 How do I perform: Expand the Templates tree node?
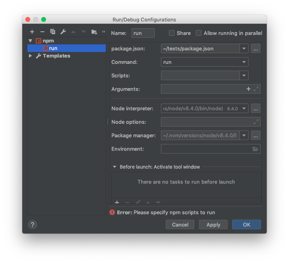click(31, 56)
